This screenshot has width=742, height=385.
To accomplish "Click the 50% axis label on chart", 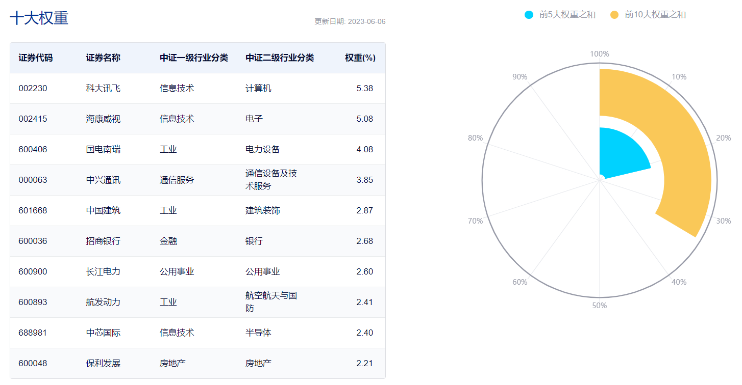I will click(600, 306).
